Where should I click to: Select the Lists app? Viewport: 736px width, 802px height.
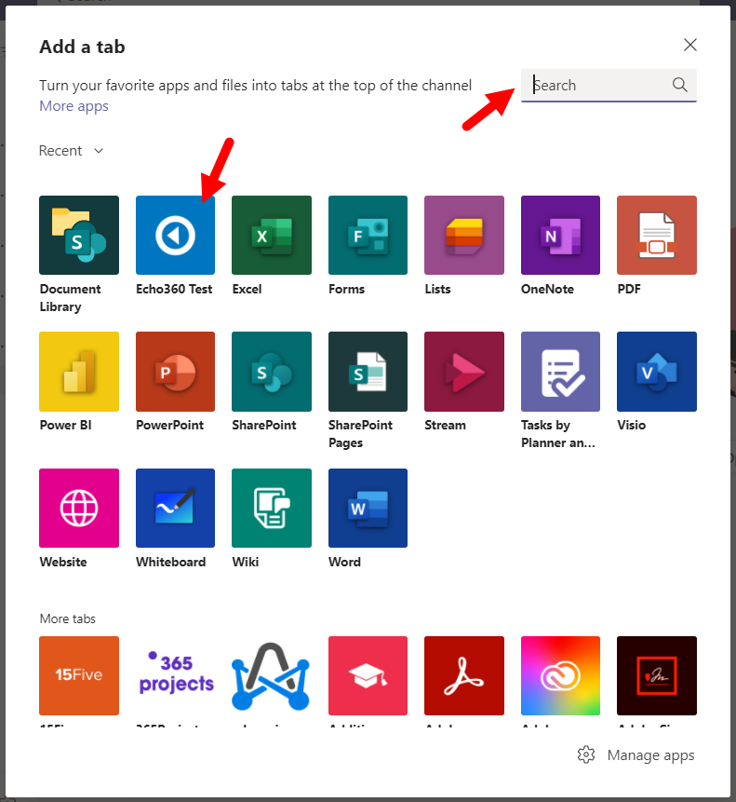pos(463,235)
